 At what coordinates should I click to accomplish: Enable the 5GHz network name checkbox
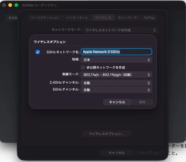point(38,52)
